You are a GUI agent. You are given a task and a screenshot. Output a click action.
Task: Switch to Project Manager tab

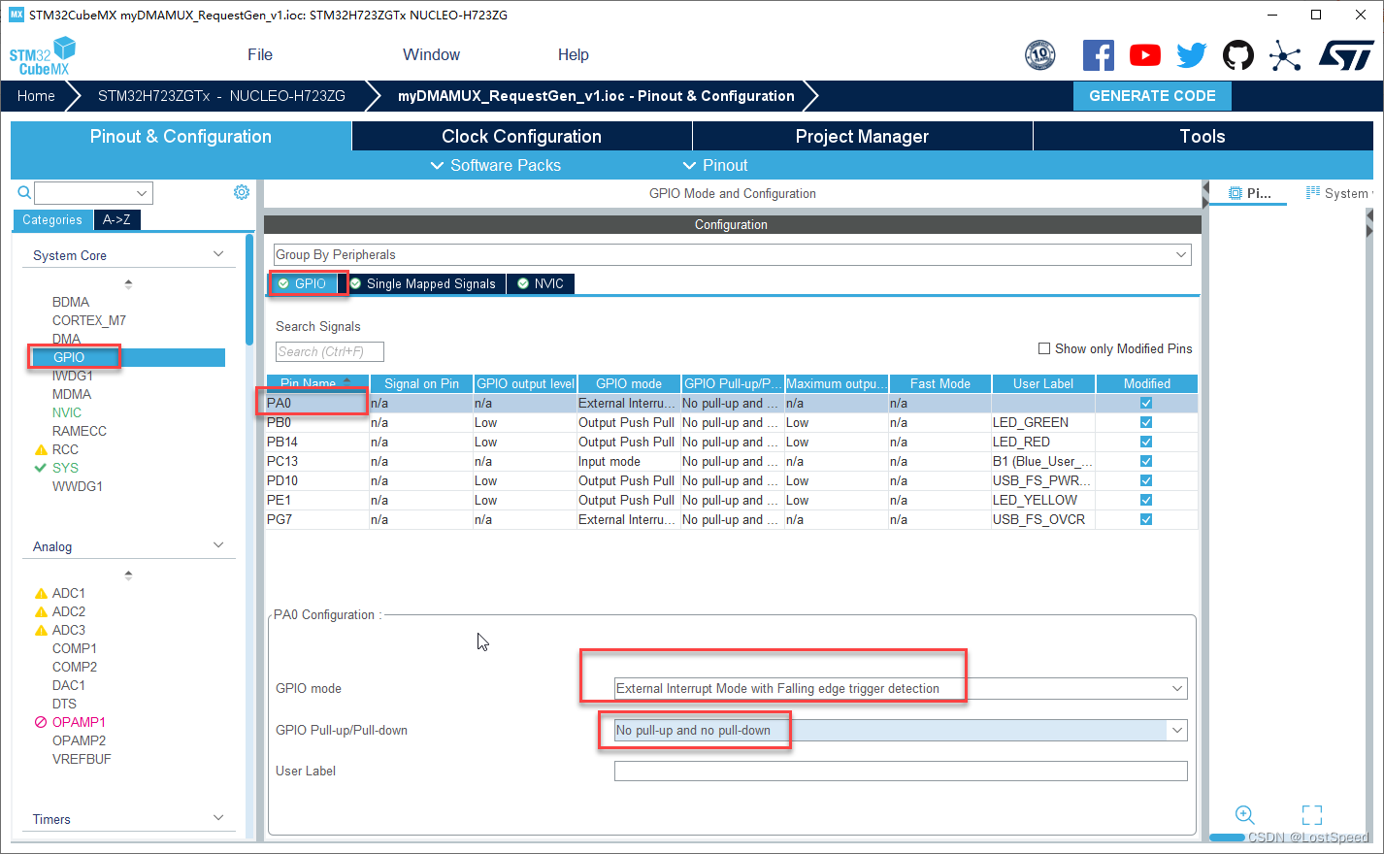(x=862, y=136)
